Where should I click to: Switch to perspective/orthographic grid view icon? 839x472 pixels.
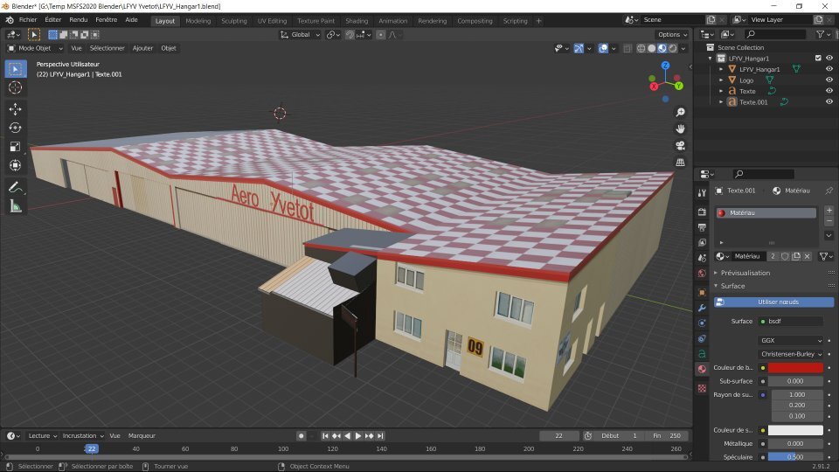point(680,162)
